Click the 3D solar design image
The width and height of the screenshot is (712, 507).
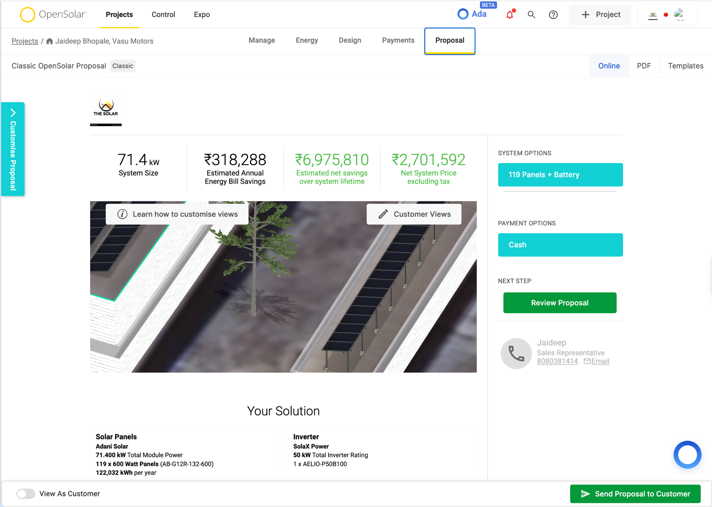[283, 287]
